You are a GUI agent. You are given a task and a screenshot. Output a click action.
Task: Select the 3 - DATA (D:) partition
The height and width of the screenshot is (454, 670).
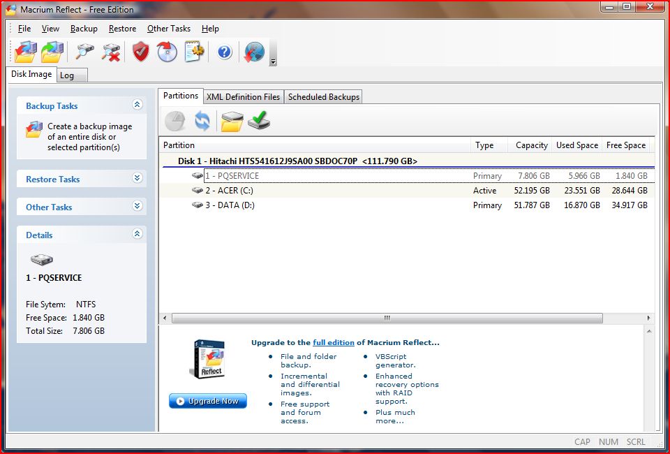point(407,205)
